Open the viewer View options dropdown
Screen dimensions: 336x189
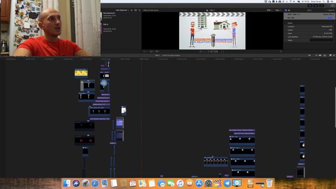tap(278, 10)
